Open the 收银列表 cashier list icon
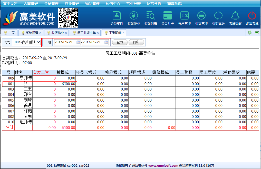This screenshot has height=169, width=261. (x=151, y=16)
